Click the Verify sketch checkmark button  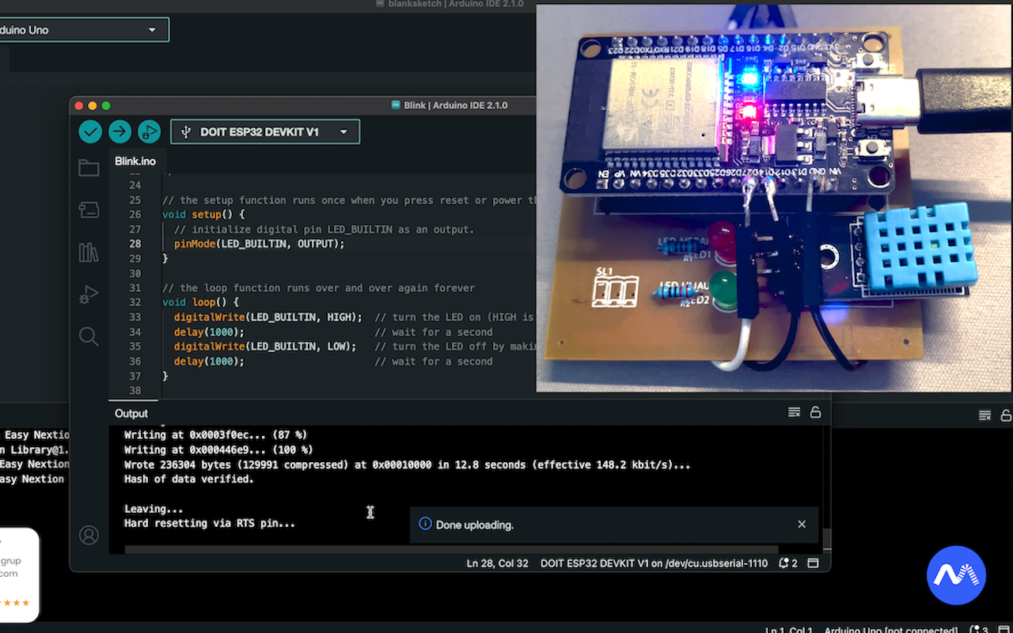coord(90,131)
